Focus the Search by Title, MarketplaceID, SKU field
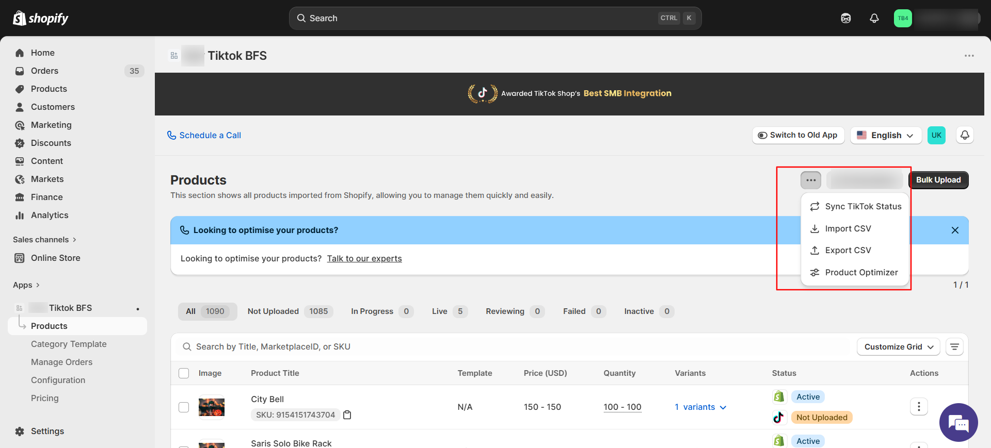This screenshot has width=991, height=448. [516, 347]
